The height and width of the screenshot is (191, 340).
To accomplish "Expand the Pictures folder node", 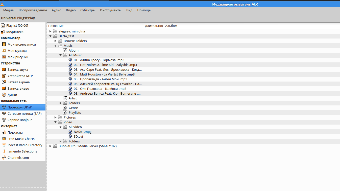I will coord(56,117).
